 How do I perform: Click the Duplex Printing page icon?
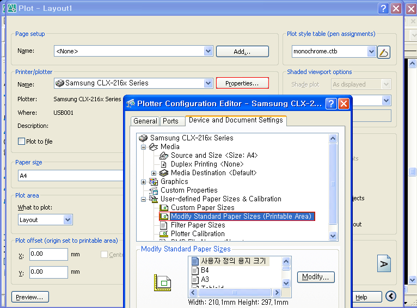(164, 164)
